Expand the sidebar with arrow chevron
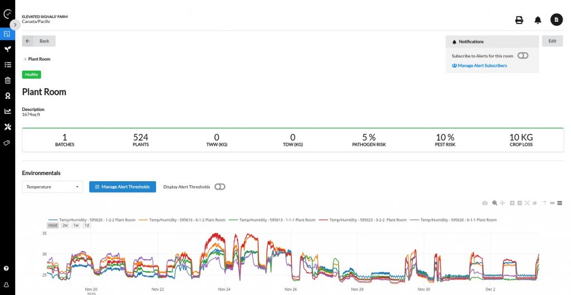Screen dimensions: 571x295 [16, 25]
